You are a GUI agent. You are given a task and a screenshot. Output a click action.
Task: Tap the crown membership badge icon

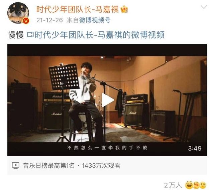124,9
